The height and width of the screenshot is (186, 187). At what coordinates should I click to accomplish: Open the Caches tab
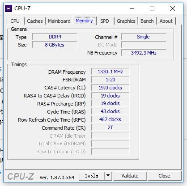(x=35, y=21)
